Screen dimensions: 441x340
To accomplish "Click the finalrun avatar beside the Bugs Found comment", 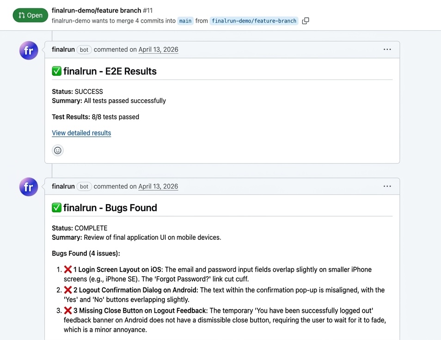I will tap(28, 187).
